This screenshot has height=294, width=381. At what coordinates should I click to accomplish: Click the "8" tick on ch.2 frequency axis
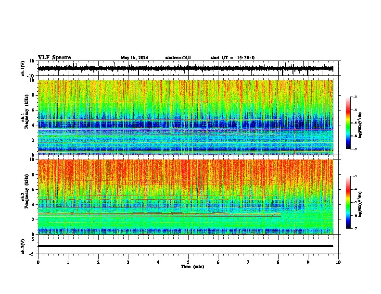[x=34, y=175]
